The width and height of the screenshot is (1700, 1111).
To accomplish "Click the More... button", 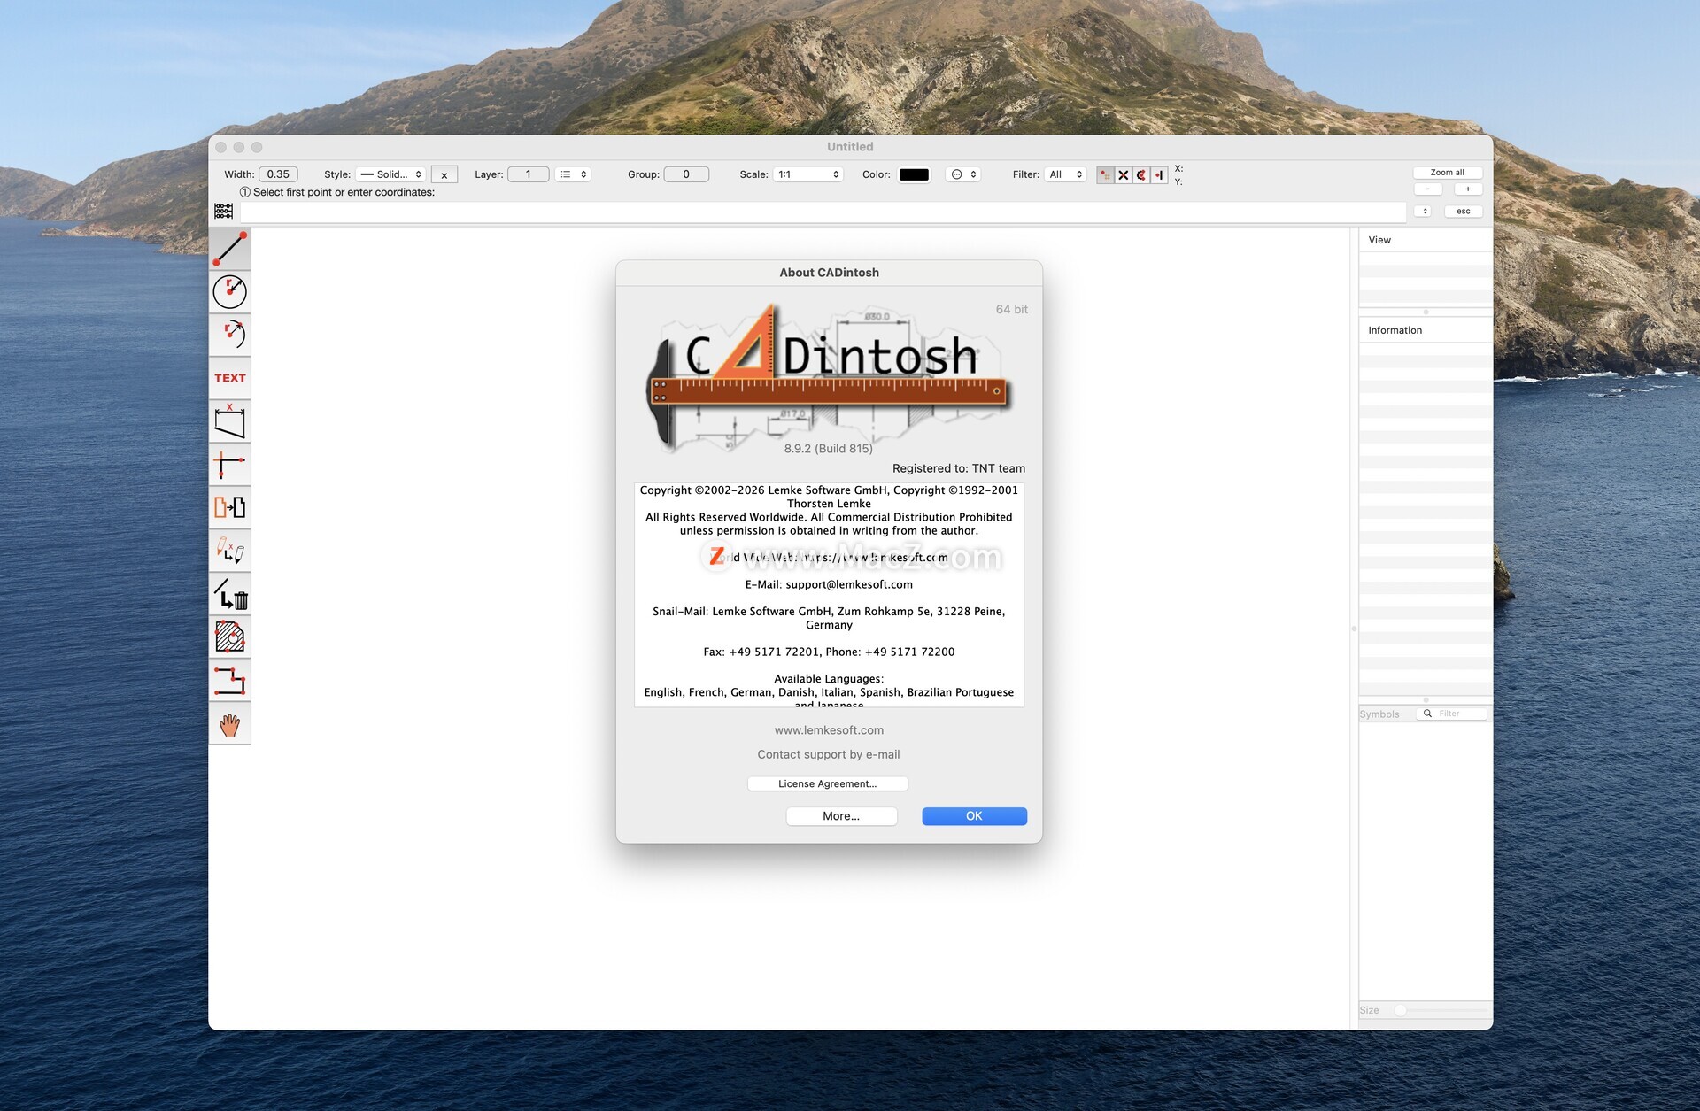I will coord(841,816).
